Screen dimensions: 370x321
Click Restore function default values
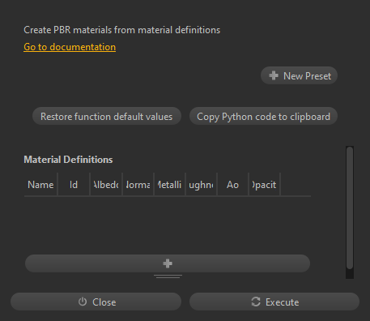click(107, 116)
